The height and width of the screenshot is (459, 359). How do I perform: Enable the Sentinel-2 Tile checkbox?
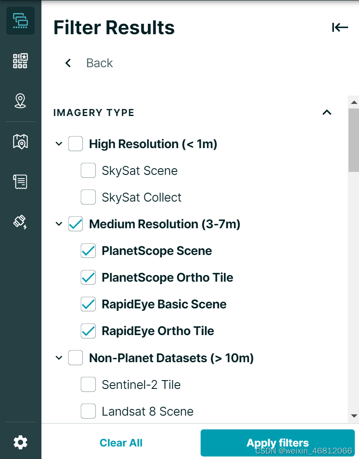(88, 384)
